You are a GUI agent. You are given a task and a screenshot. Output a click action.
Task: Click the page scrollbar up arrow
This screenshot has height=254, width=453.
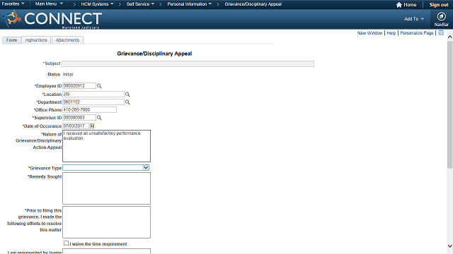click(x=450, y=37)
